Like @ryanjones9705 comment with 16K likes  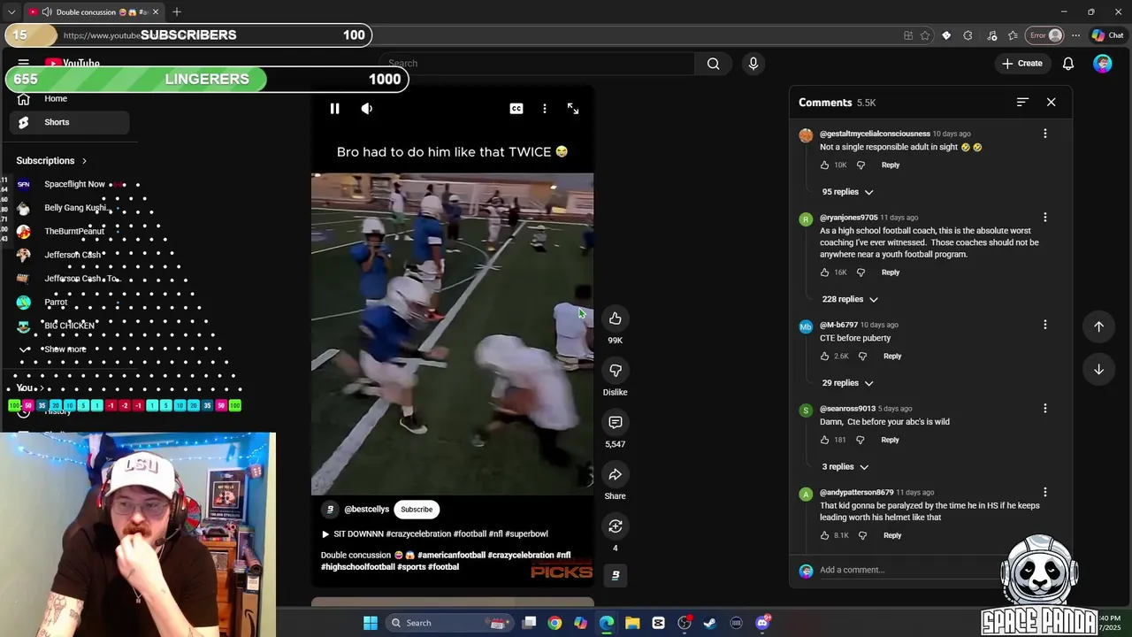(x=824, y=272)
